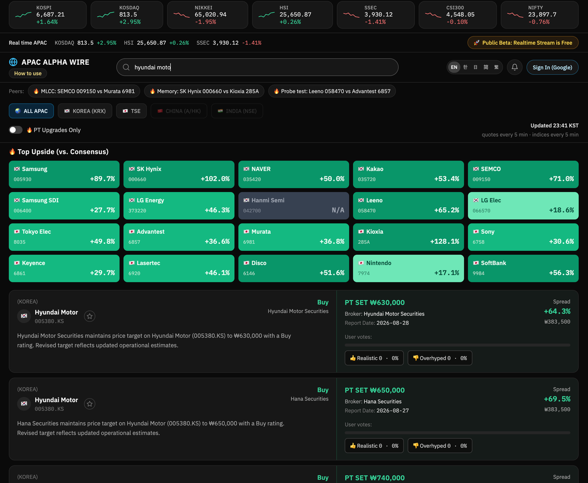Open the SK Hynix +102.0% tile
This screenshot has height=483, width=588.
179,174
